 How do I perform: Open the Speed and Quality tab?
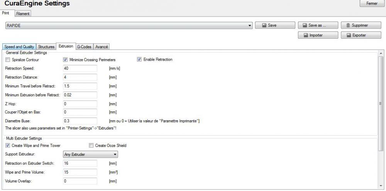(19, 46)
